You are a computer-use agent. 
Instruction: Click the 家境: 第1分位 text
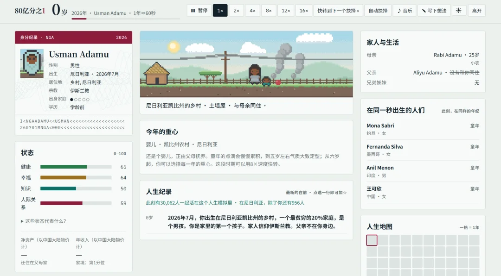[90, 263]
